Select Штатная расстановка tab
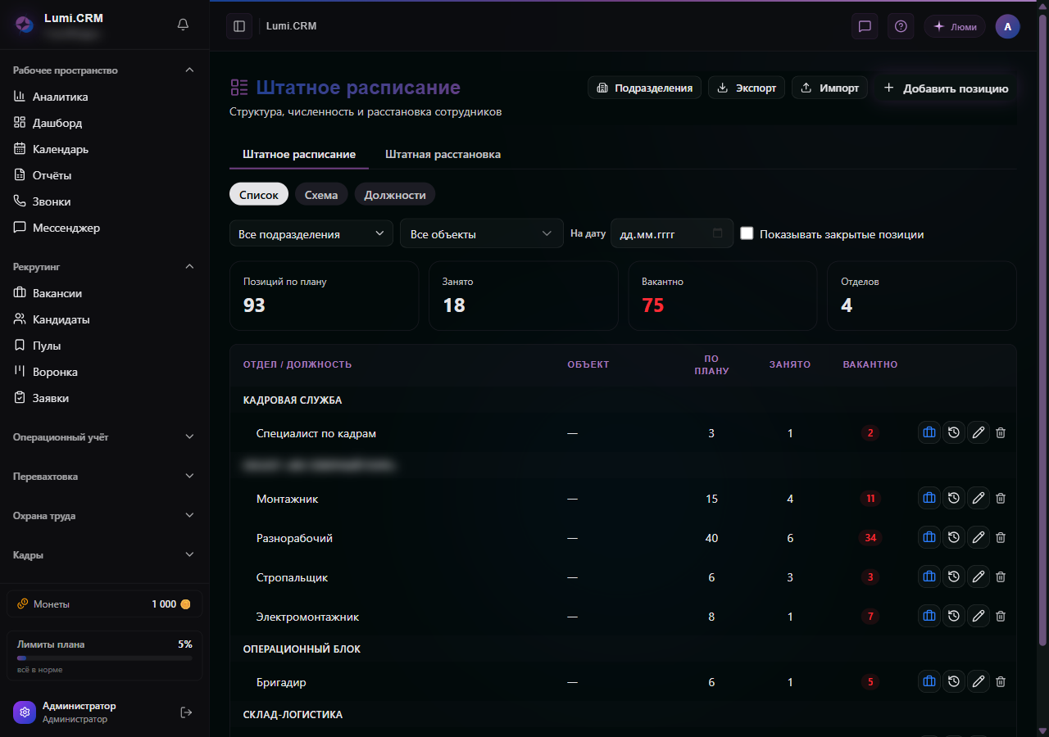This screenshot has width=1049, height=737. click(443, 154)
